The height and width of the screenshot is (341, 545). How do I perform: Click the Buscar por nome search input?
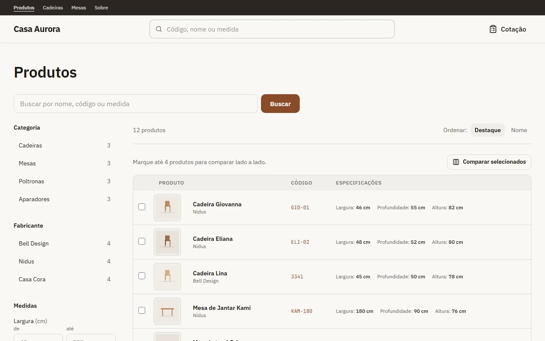135,104
